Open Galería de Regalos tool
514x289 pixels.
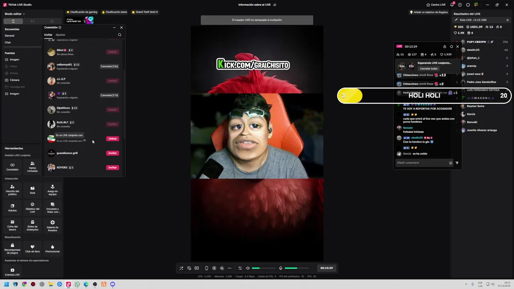coord(53,225)
